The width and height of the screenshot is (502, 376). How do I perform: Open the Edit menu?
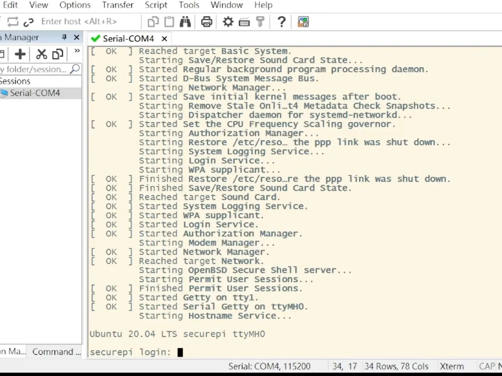click(10, 5)
